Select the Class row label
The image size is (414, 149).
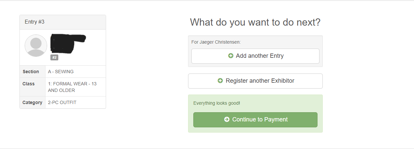pos(29,84)
